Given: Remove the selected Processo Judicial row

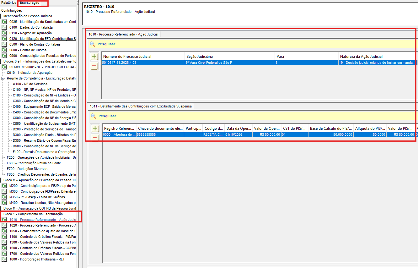Looking at the screenshot, I should click(x=94, y=66).
